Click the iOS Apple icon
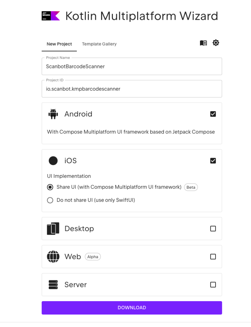The height and width of the screenshot is (327, 251). 53,161
